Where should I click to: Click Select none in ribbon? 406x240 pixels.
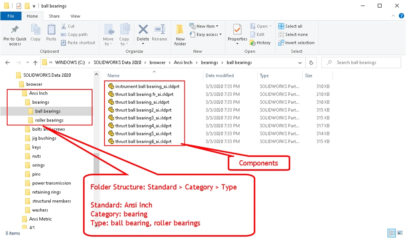tap(293, 34)
